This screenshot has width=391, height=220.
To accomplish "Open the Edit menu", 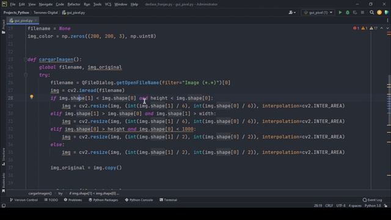I will [x=22, y=4].
